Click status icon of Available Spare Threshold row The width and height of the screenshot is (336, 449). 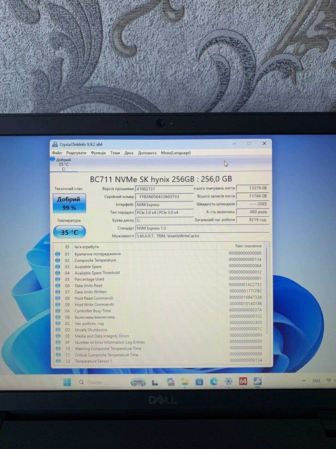pos(58,273)
